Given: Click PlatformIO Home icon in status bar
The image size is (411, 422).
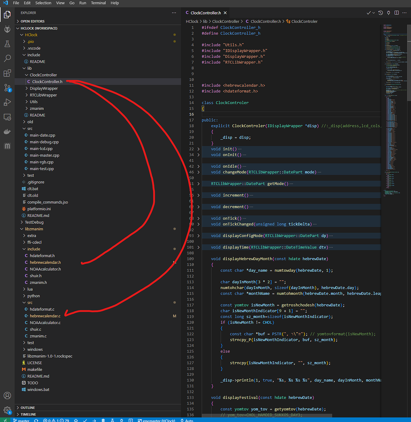Looking at the screenshot, I should coord(76,420).
